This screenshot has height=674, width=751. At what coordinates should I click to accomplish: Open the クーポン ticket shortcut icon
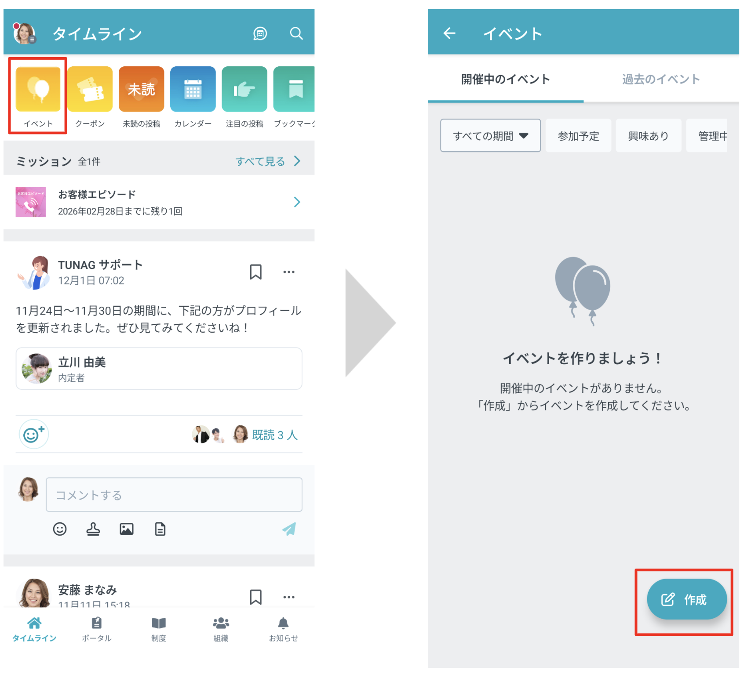point(90,90)
